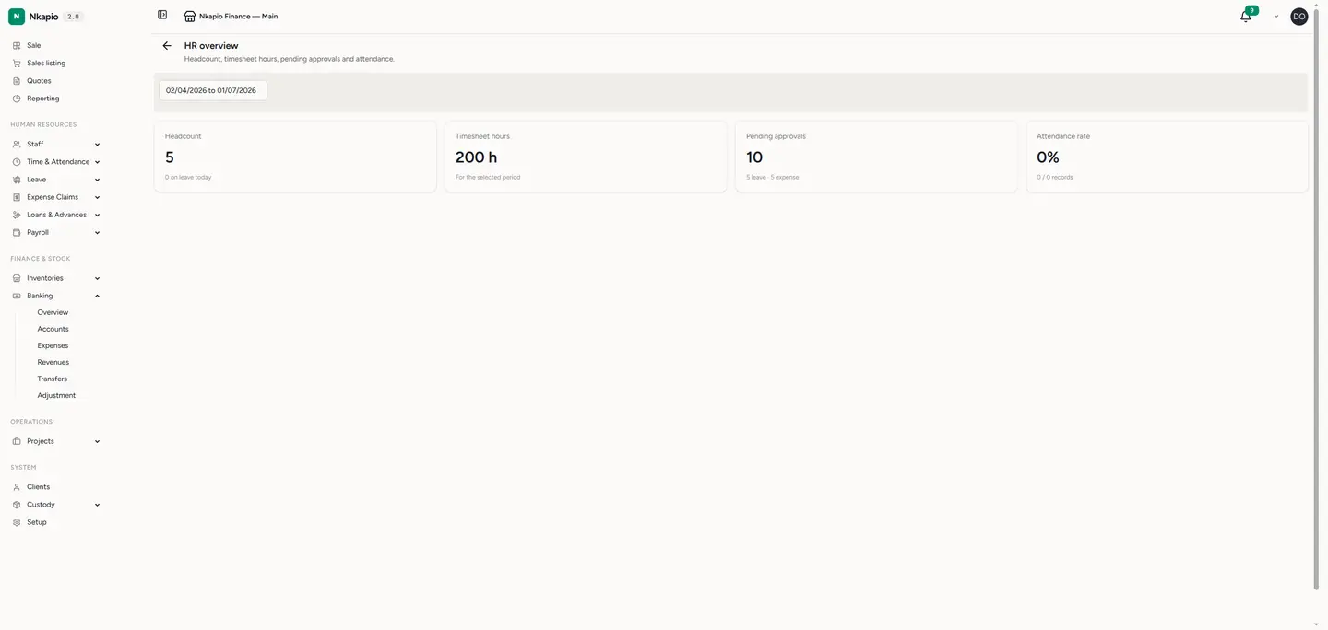Click the HR overview heading
The width and height of the screenshot is (1328, 630).
click(211, 45)
